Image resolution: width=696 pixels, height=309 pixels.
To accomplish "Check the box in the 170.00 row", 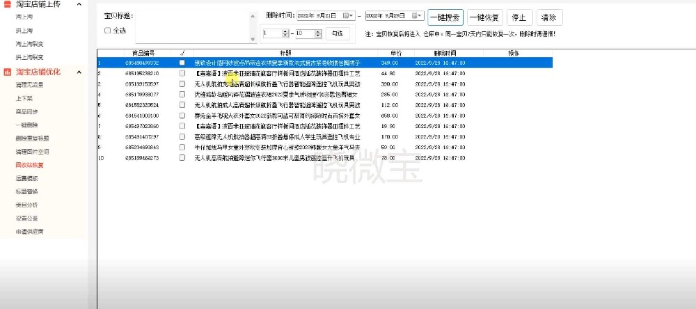I will [182, 136].
